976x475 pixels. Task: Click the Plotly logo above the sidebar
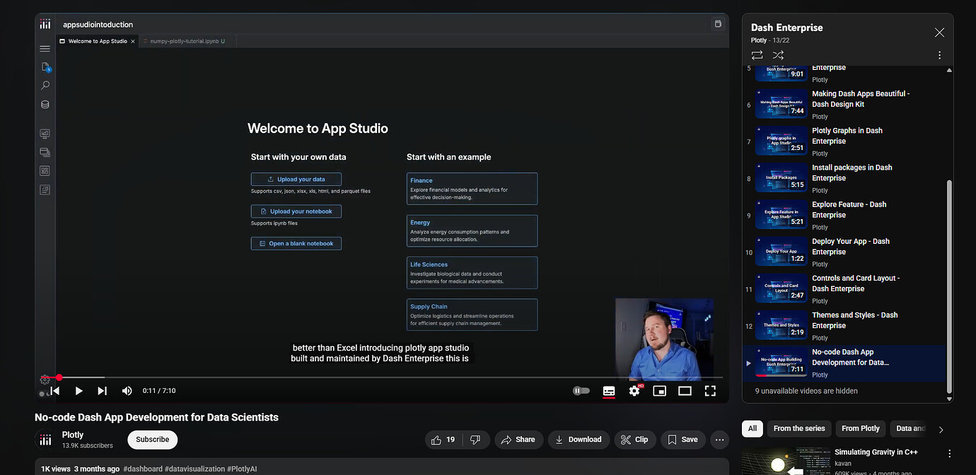tap(45, 23)
